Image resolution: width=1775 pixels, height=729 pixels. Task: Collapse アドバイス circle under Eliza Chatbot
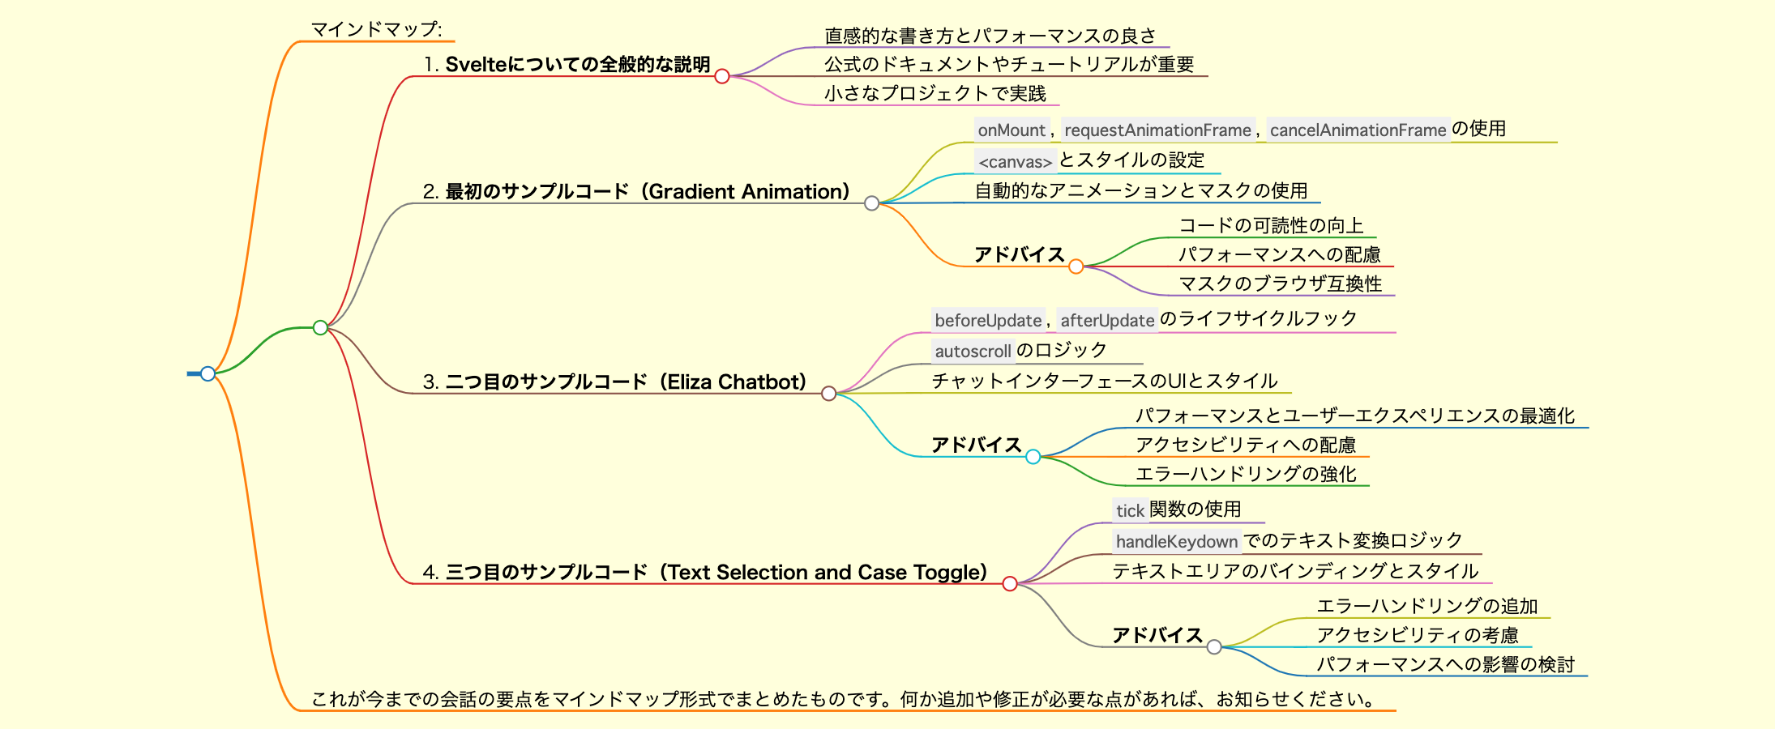1033,457
